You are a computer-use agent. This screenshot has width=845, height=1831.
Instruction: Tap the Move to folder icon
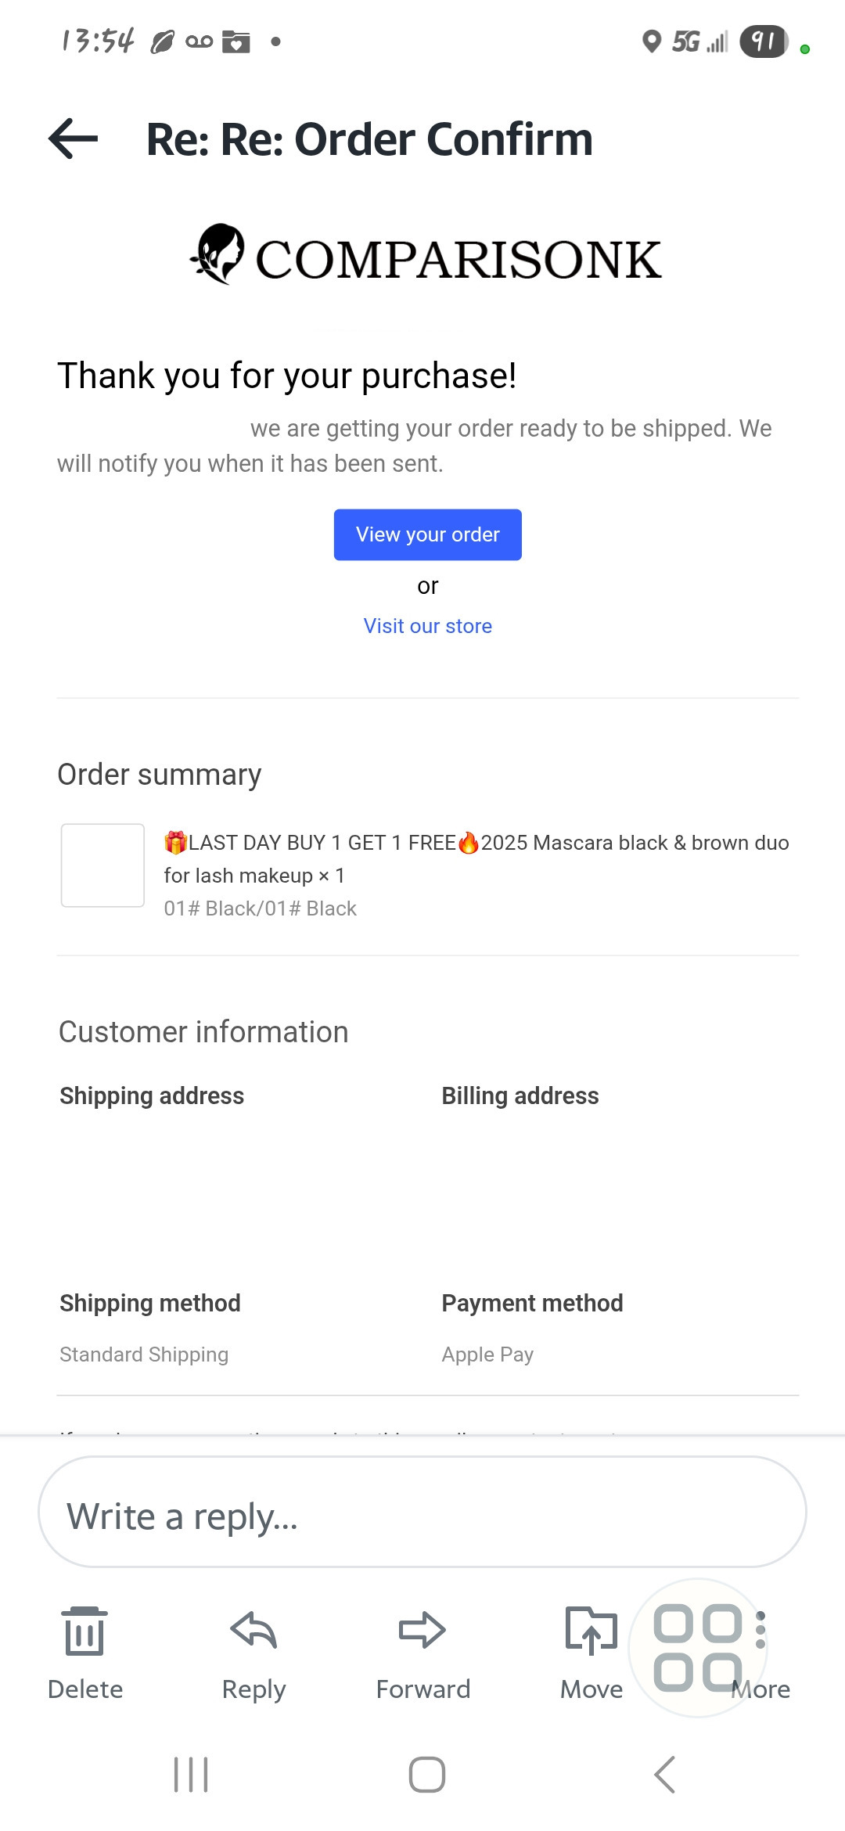tap(591, 1631)
